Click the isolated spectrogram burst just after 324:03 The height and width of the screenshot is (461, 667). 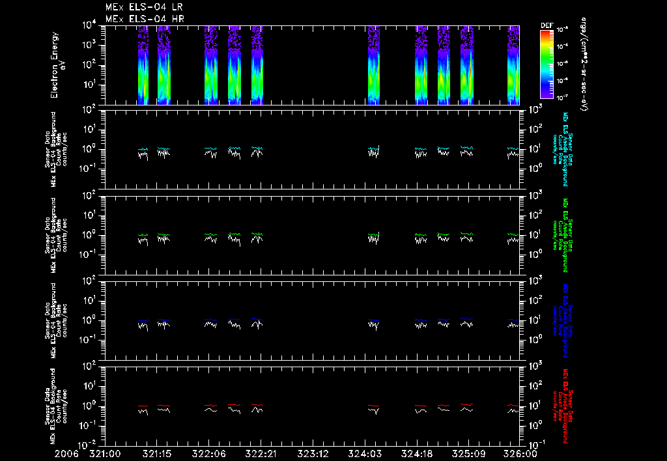[374, 65]
